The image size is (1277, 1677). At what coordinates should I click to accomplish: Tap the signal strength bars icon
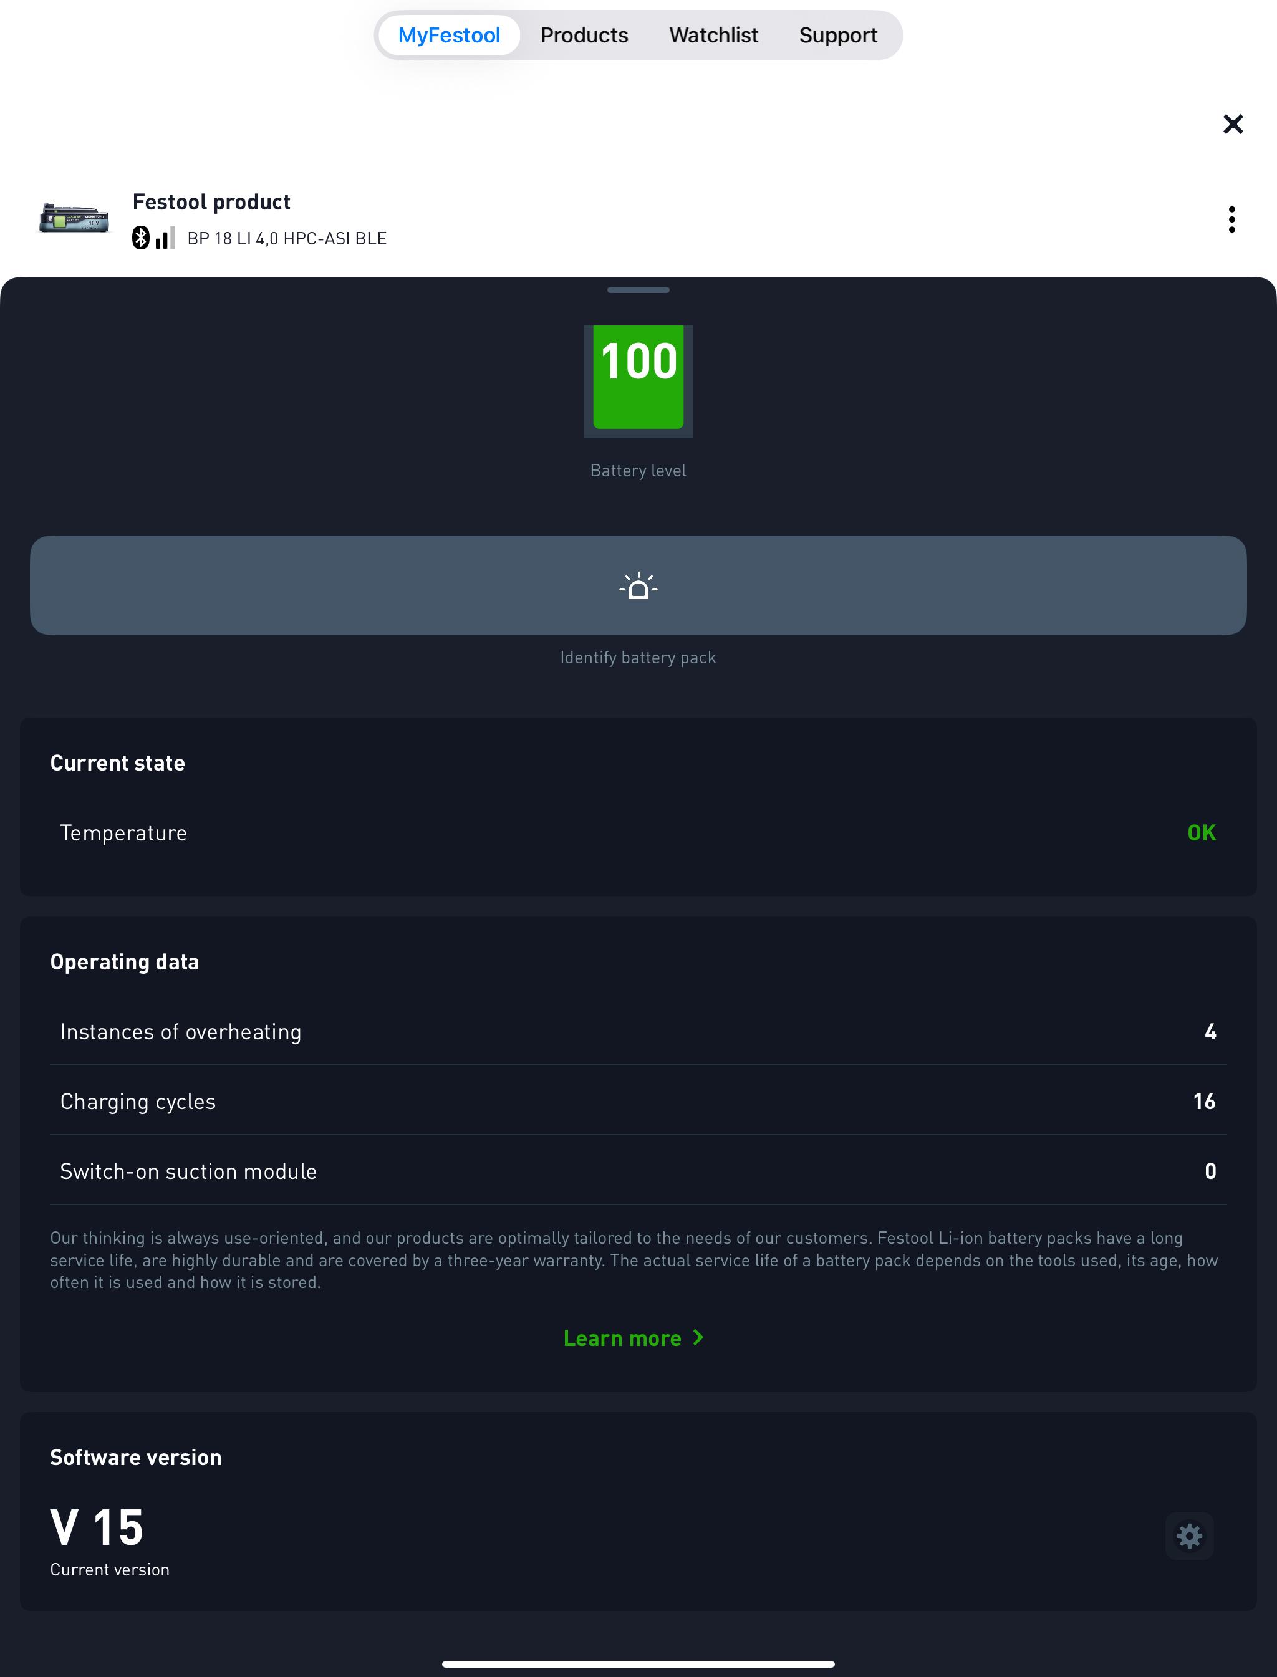point(164,238)
